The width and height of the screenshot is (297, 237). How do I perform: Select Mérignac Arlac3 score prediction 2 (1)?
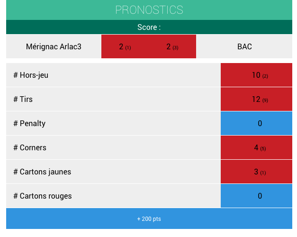click(x=125, y=46)
